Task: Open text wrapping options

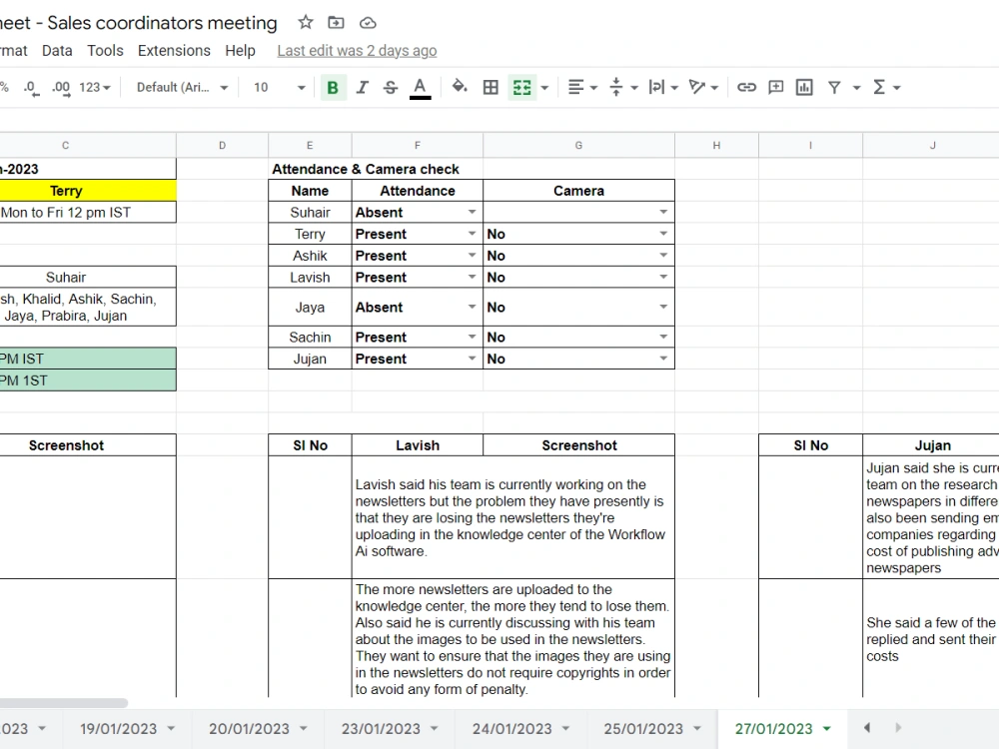Action: pos(662,87)
